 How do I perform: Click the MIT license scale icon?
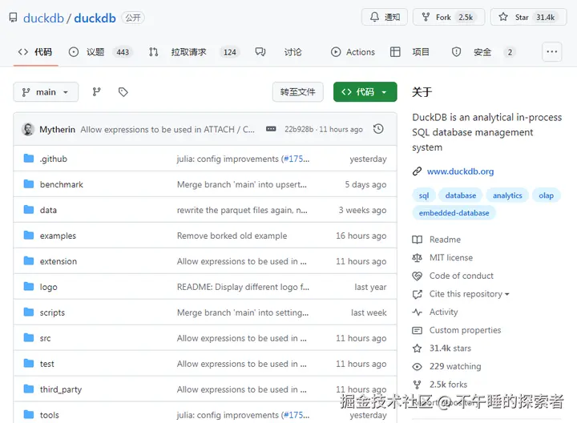coord(417,258)
